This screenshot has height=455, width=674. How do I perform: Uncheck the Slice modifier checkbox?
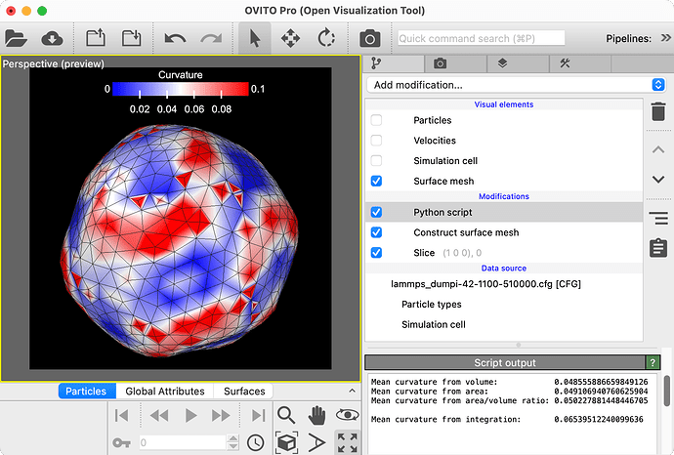(376, 253)
